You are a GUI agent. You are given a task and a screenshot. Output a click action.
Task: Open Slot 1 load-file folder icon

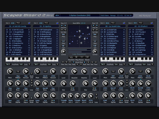coord(29,23)
